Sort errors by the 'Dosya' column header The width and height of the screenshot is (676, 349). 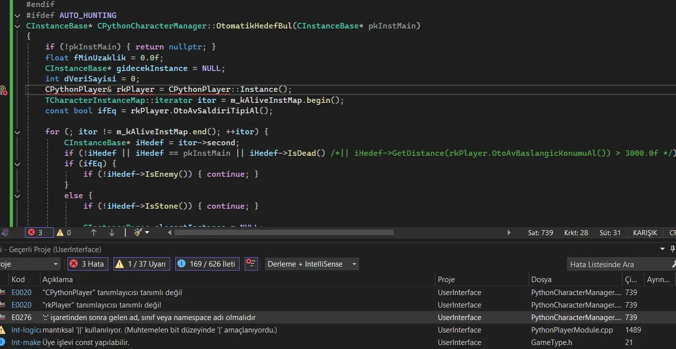[x=541, y=280]
